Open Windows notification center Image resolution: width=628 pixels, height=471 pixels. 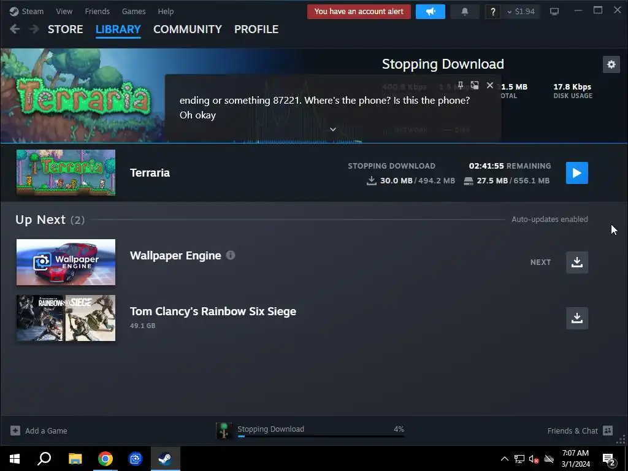(609, 459)
